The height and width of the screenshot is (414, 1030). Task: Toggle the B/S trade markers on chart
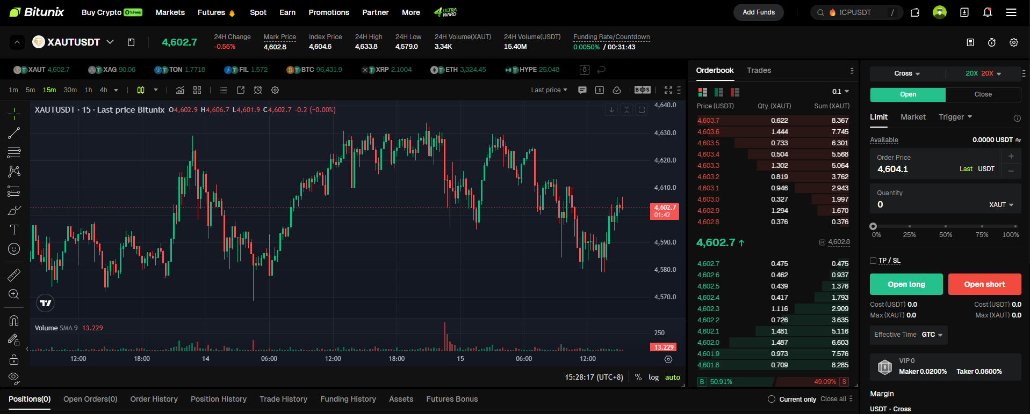643,90
